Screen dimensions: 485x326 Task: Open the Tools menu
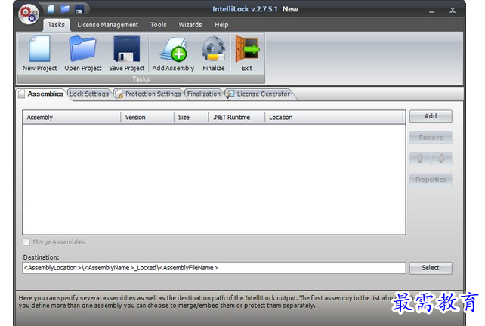(159, 25)
